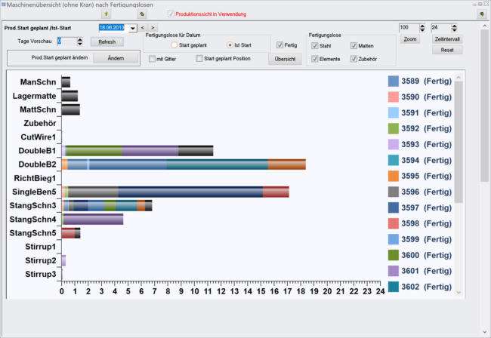Click the yellow lightbulb toolbar icon
This screenshot has width=491, height=338.
(x=107, y=14)
